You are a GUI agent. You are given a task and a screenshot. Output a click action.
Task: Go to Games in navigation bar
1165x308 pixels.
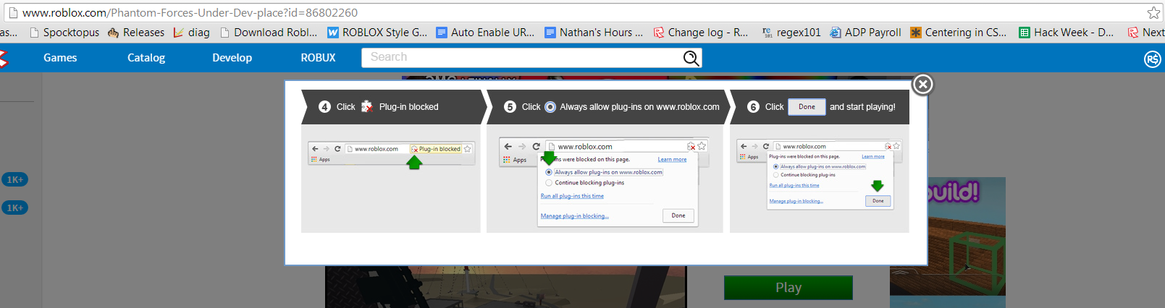[x=60, y=58]
